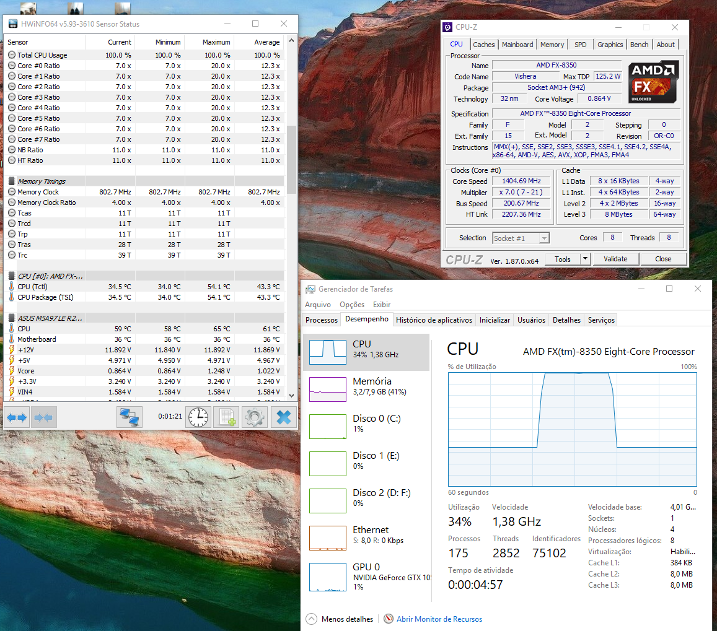Select the Ethernet performance item
Screen dimensions: 717x631
tap(367, 537)
